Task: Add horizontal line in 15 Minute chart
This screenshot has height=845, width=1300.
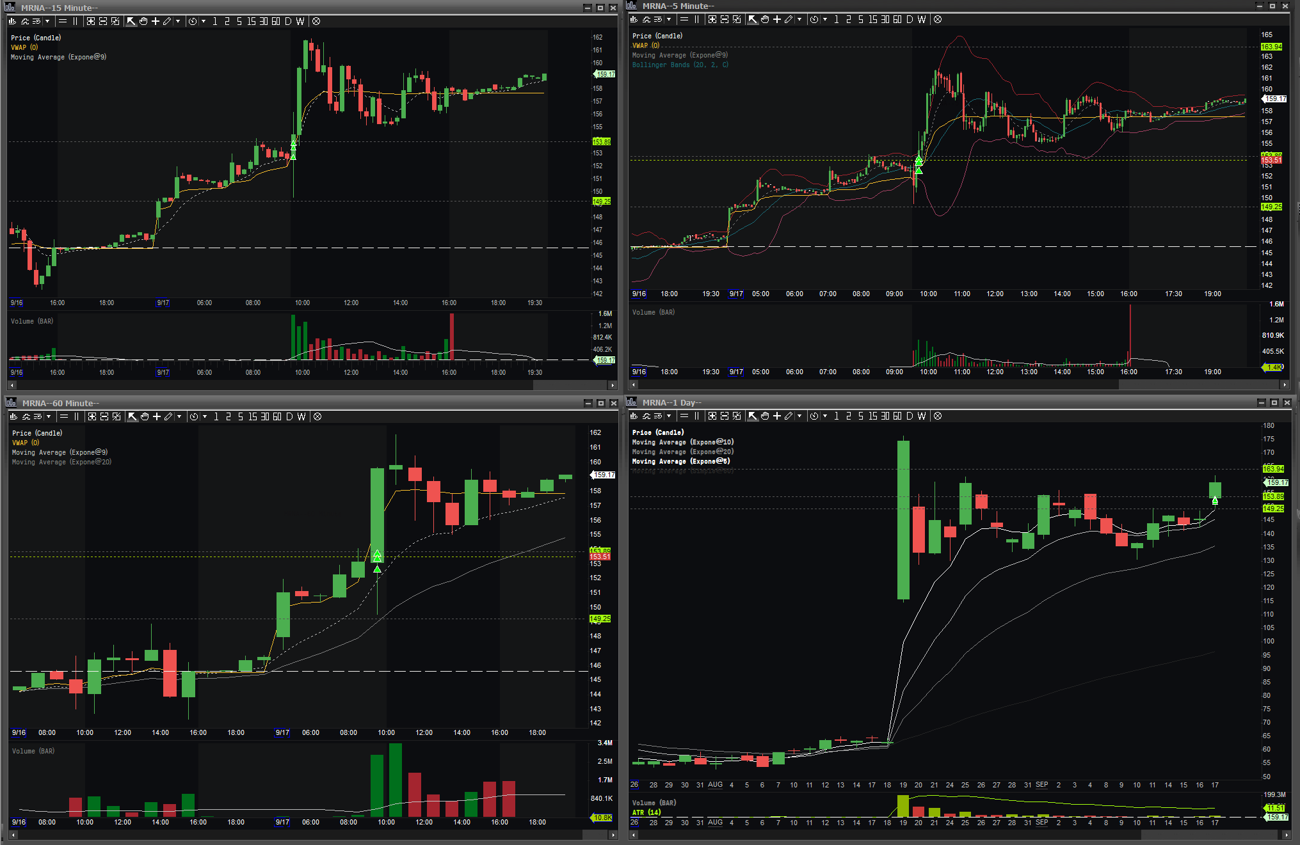Action: (x=63, y=21)
